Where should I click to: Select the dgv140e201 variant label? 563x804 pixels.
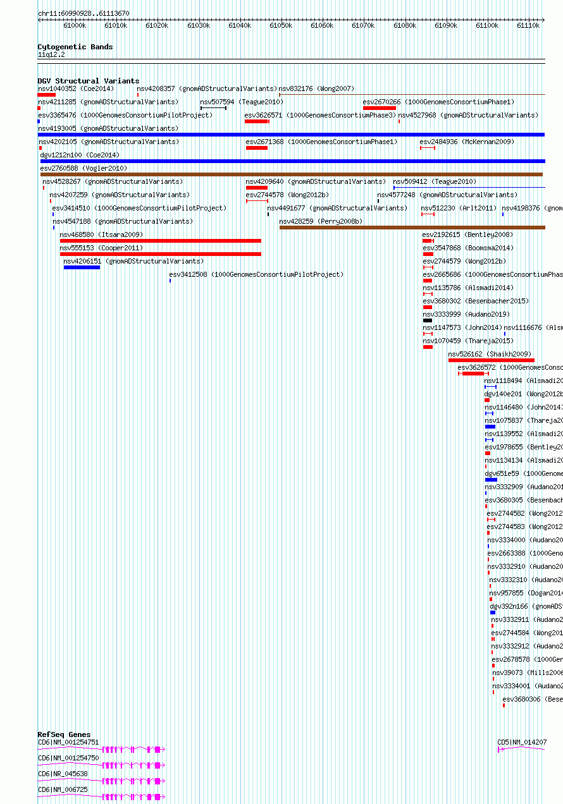(524, 394)
